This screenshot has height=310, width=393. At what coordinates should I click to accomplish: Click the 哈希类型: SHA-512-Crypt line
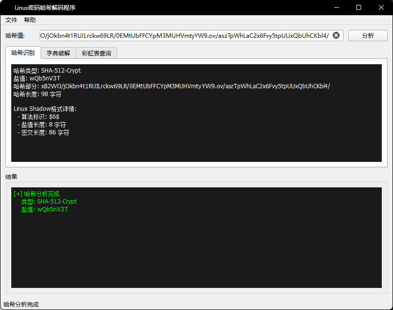coord(47,71)
